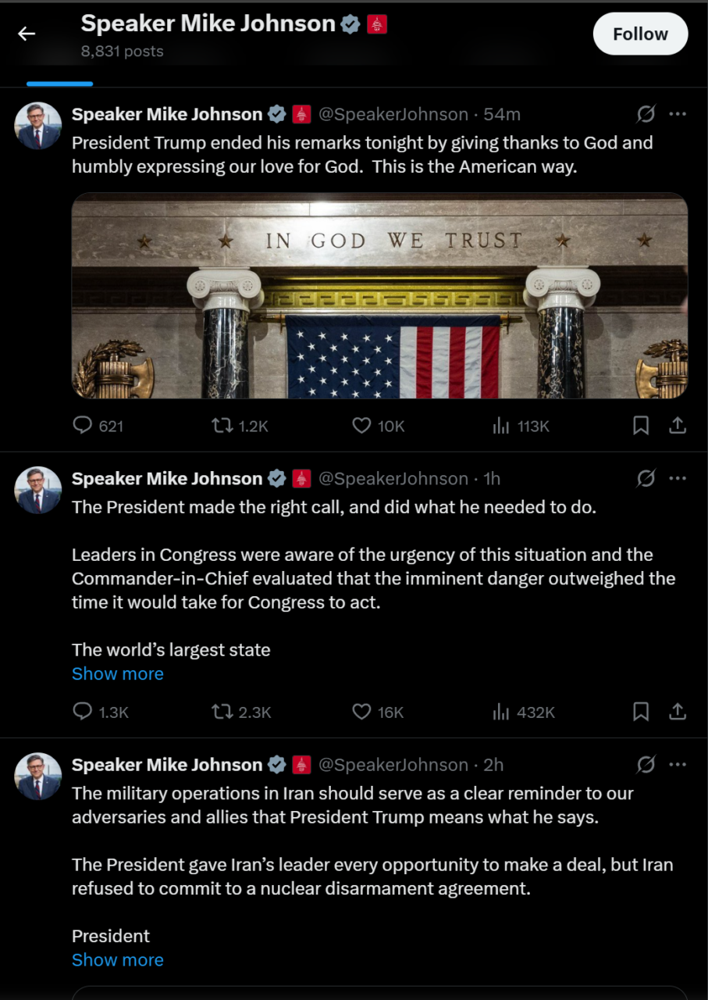Image resolution: width=708 pixels, height=1000 pixels.
Task: Open more options on the 54m post
Action: pyautogui.click(x=678, y=114)
